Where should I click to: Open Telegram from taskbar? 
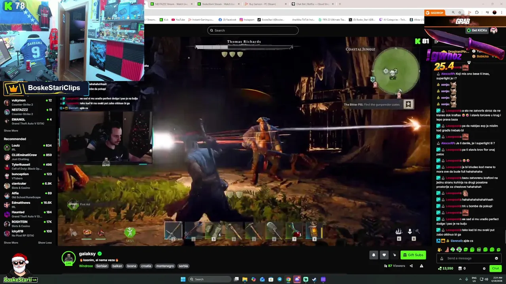[279, 279]
